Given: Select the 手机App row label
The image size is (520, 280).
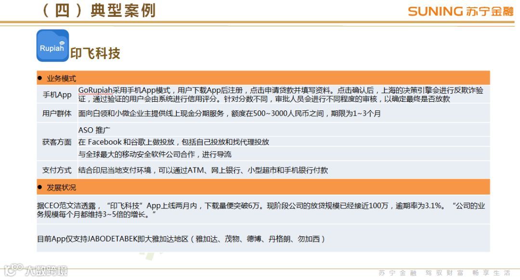Looking at the screenshot, I should [57, 95].
